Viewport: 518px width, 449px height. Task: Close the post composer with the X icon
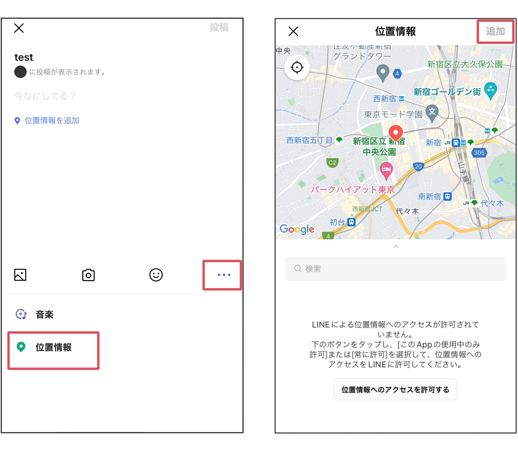click(x=19, y=28)
